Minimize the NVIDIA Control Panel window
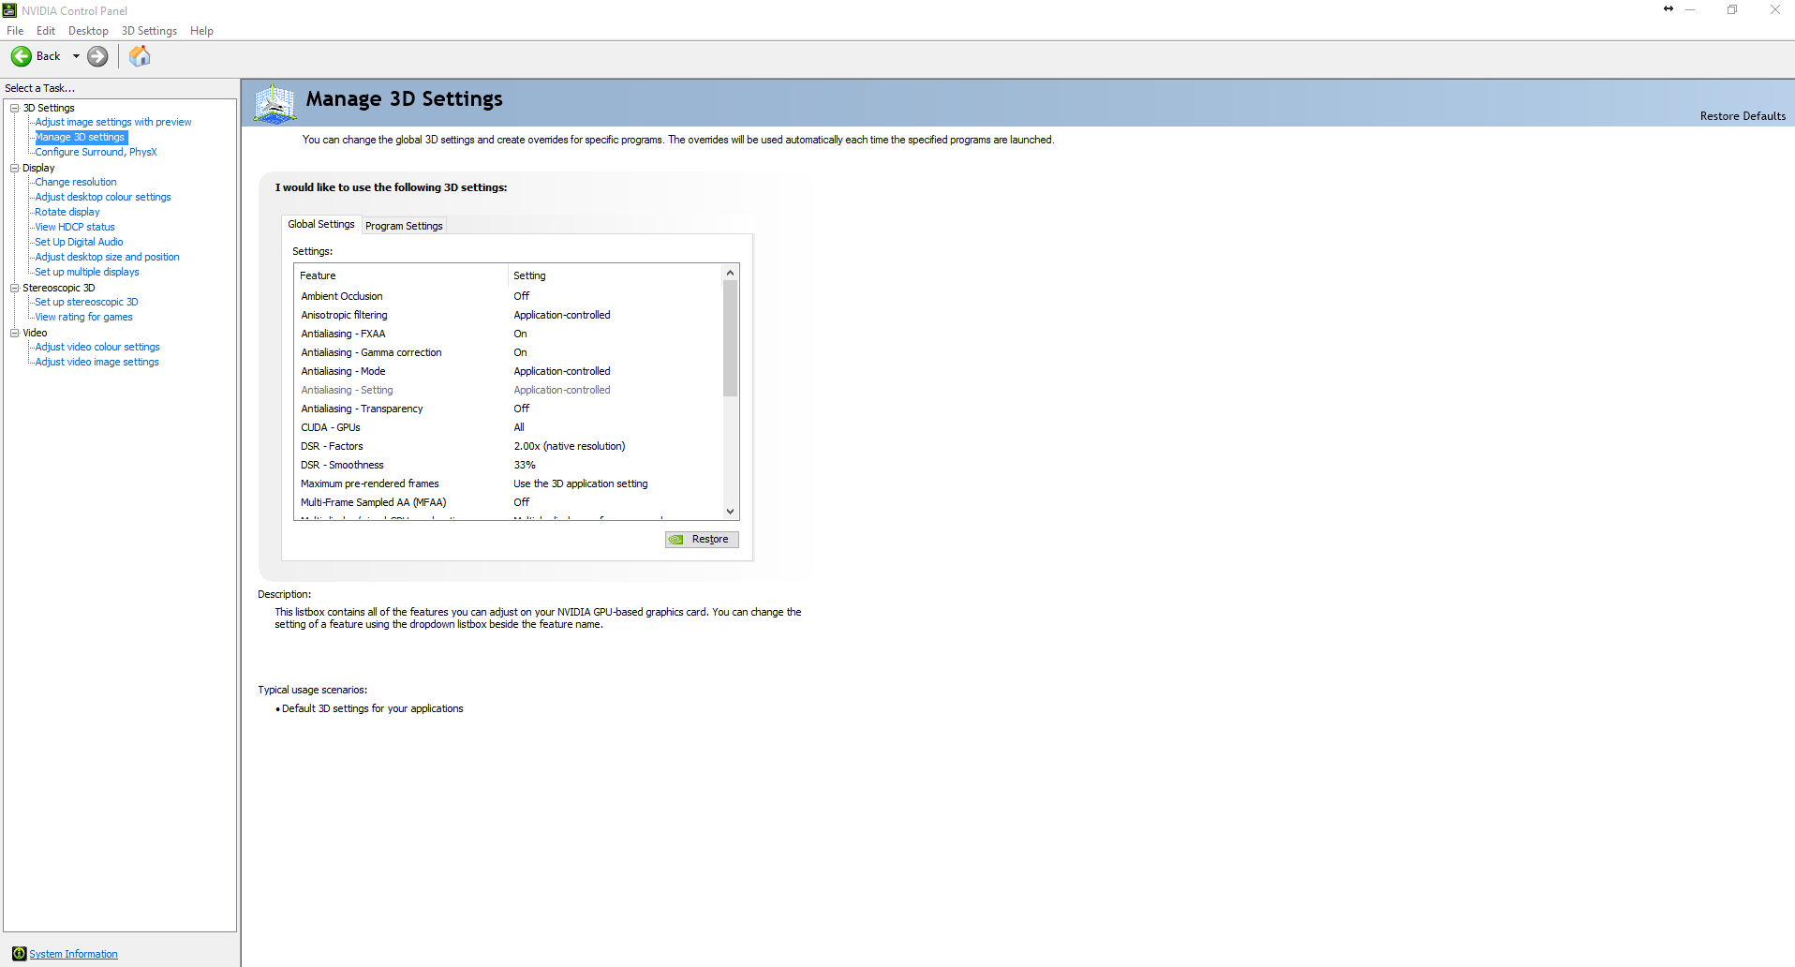This screenshot has width=1795, height=967. pyautogui.click(x=1690, y=10)
